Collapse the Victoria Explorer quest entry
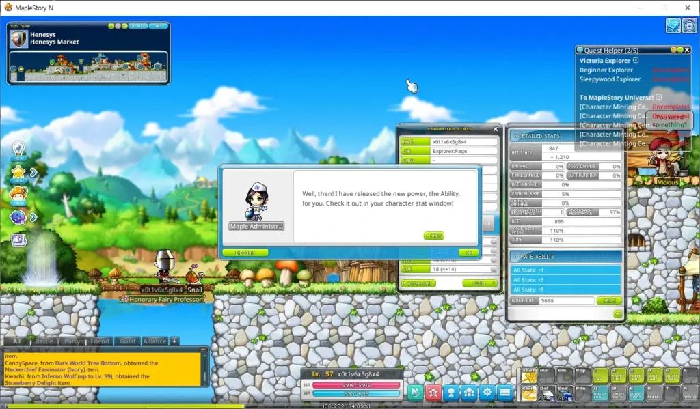 pos(636,60)
